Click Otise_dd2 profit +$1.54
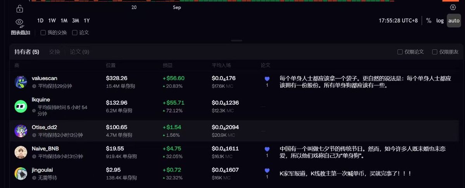Screen dimensions: 465x188 click(x=172, y=127)
